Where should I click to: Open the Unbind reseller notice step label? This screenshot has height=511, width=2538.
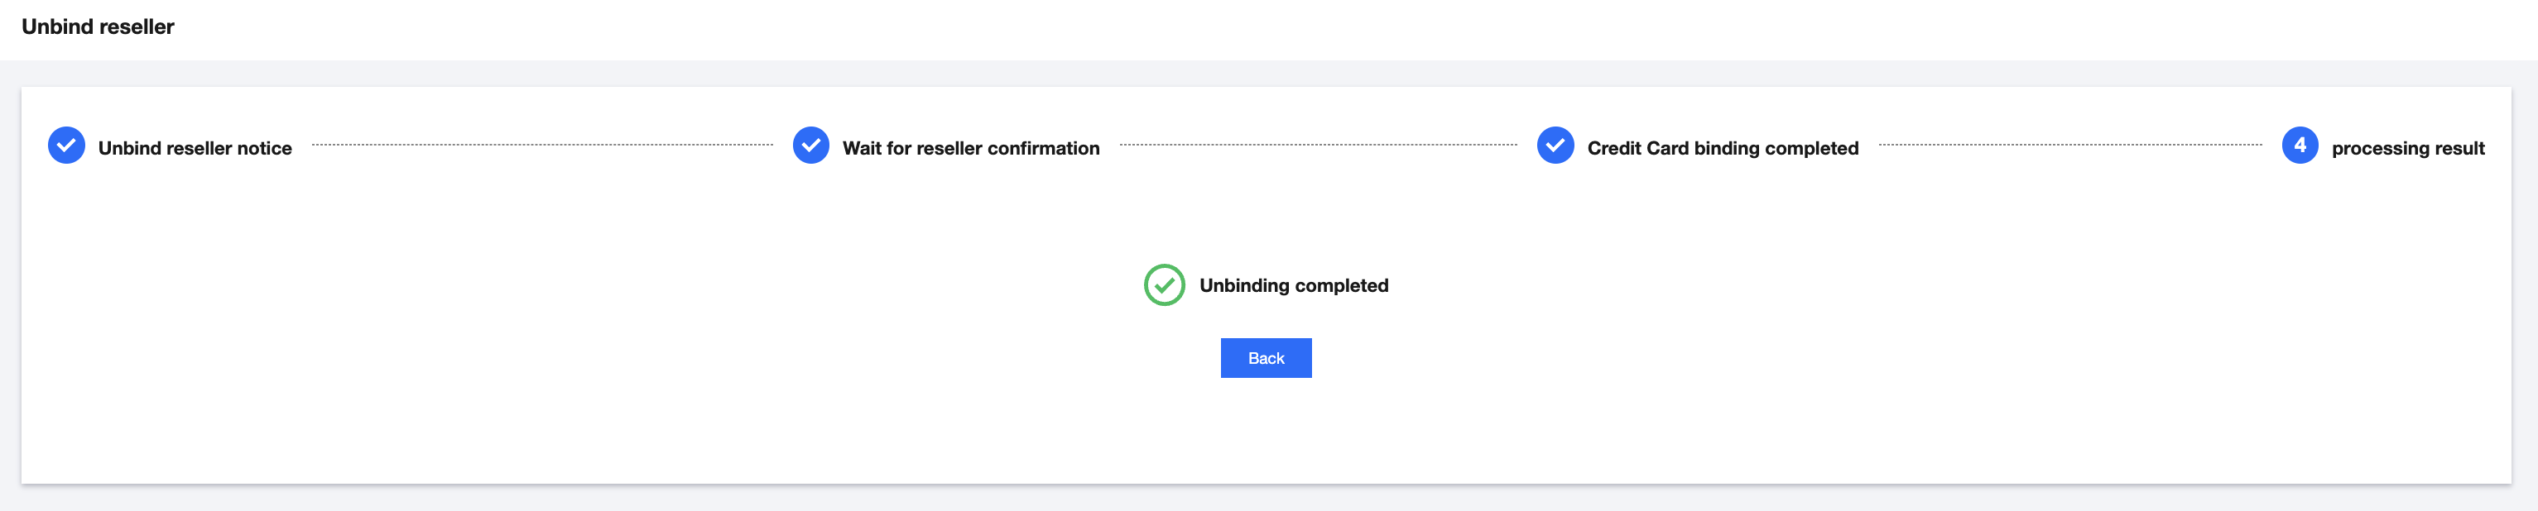tap(195, 149)
